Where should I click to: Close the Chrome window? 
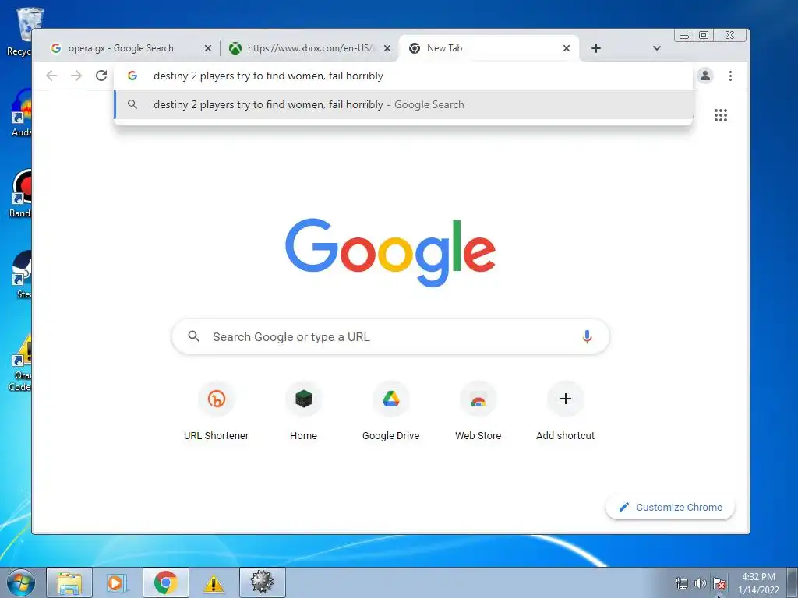click(729, 36)
